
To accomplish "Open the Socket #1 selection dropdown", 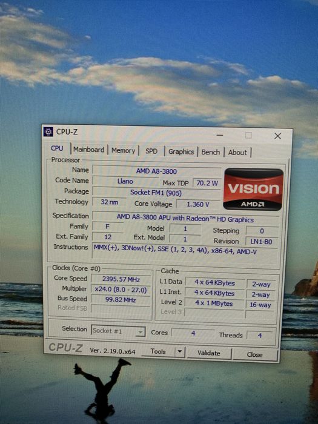I will (x=118, y=331).
